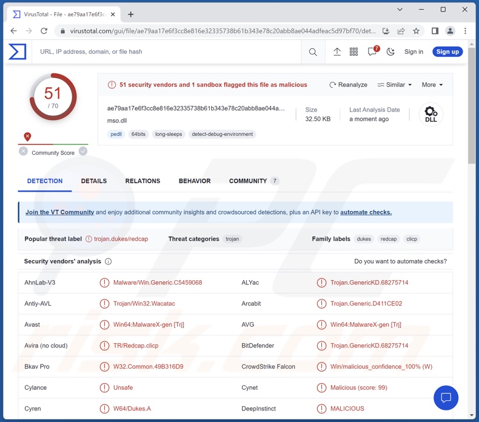The width and height of the screenshot is (479, 422).
Task: Click the automate checks link
Action: click(366, 212)
